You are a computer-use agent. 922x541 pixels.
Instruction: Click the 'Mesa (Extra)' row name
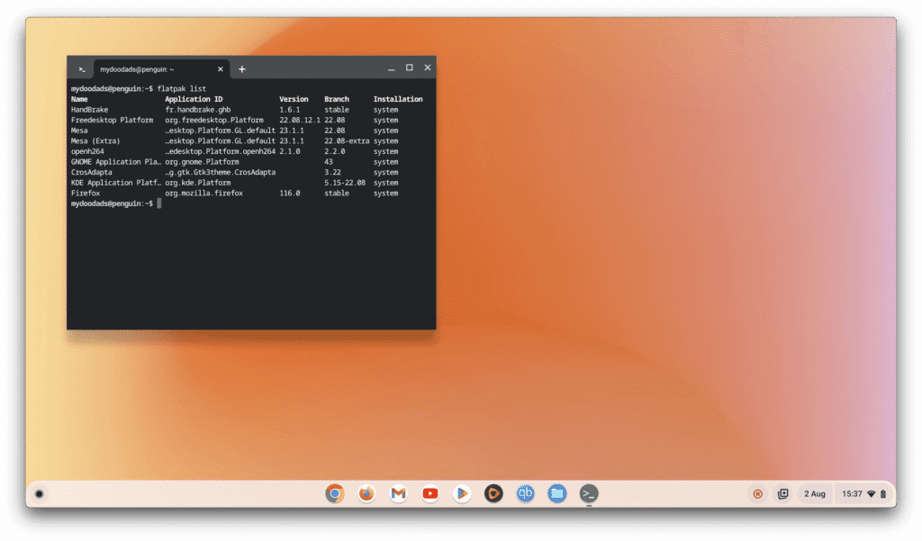click(x=95, y=141)
